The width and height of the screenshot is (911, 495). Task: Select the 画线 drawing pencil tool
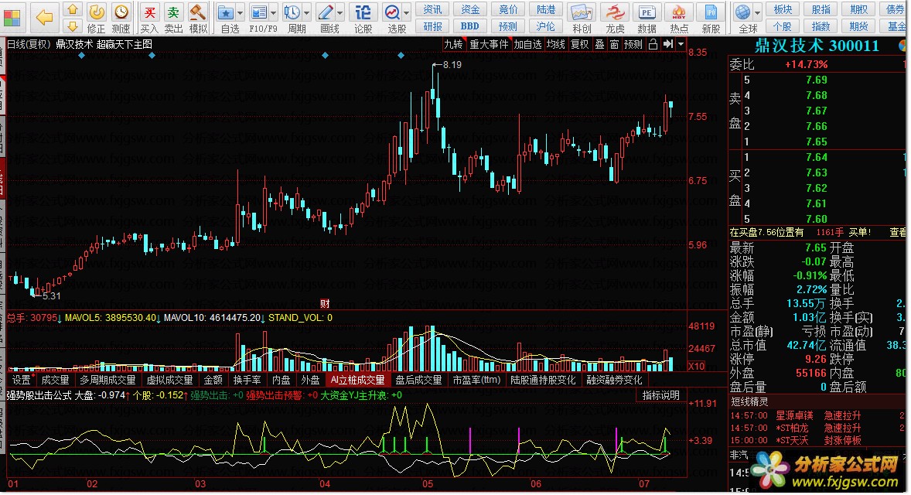click(x=326, y=12)
